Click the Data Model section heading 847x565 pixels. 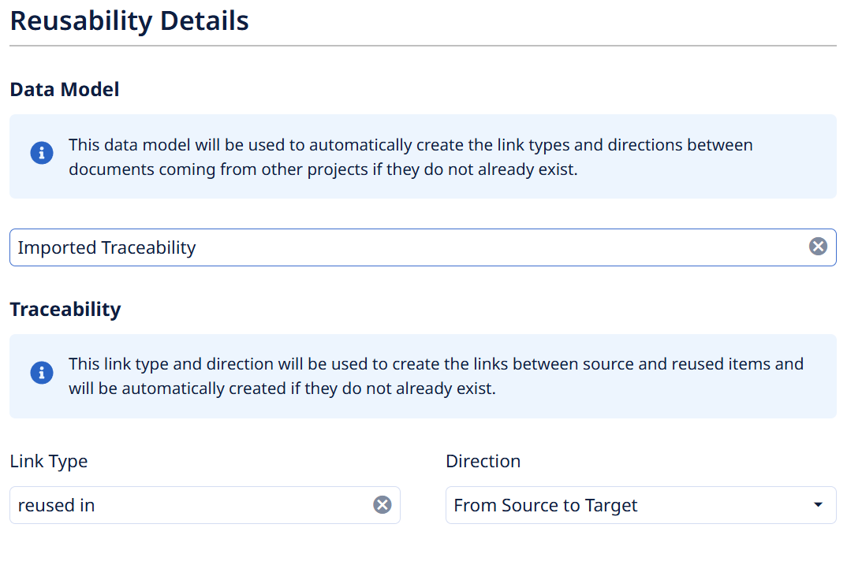coord(65,90)
